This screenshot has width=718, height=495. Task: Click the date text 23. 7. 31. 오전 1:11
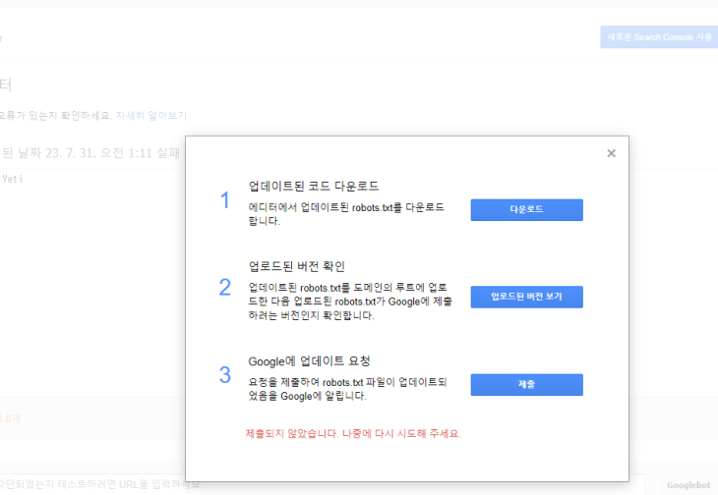tap(99, 152)
